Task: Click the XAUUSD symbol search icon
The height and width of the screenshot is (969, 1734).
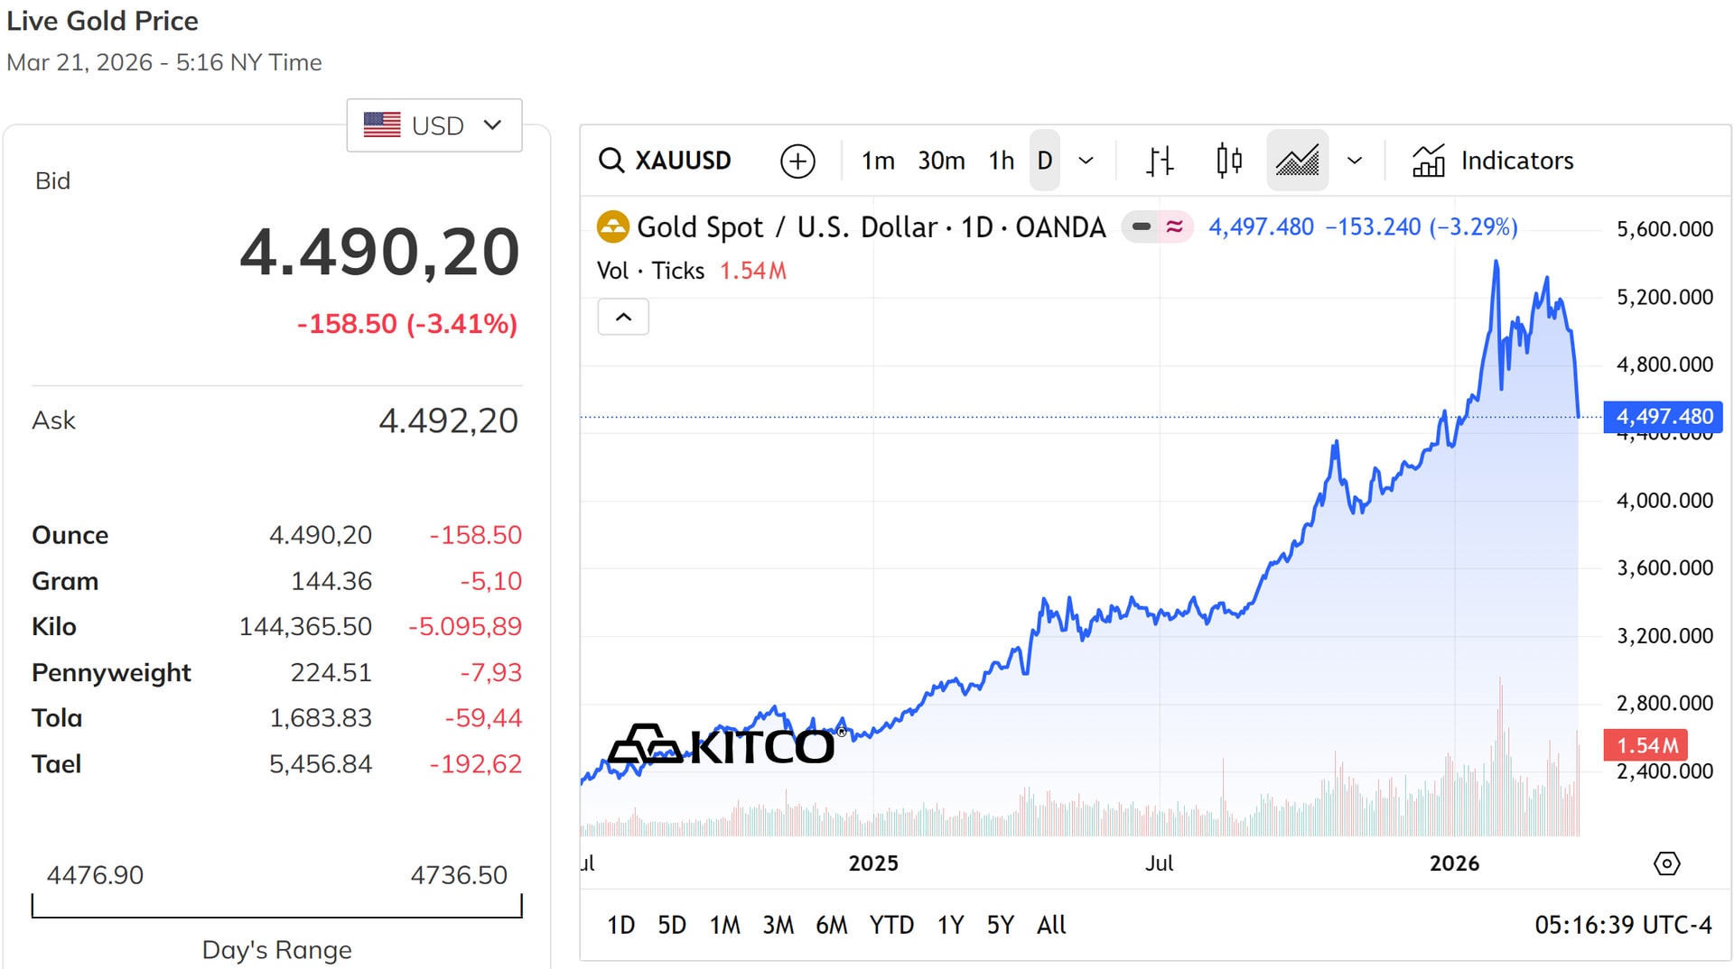Action: pos(611,161)
